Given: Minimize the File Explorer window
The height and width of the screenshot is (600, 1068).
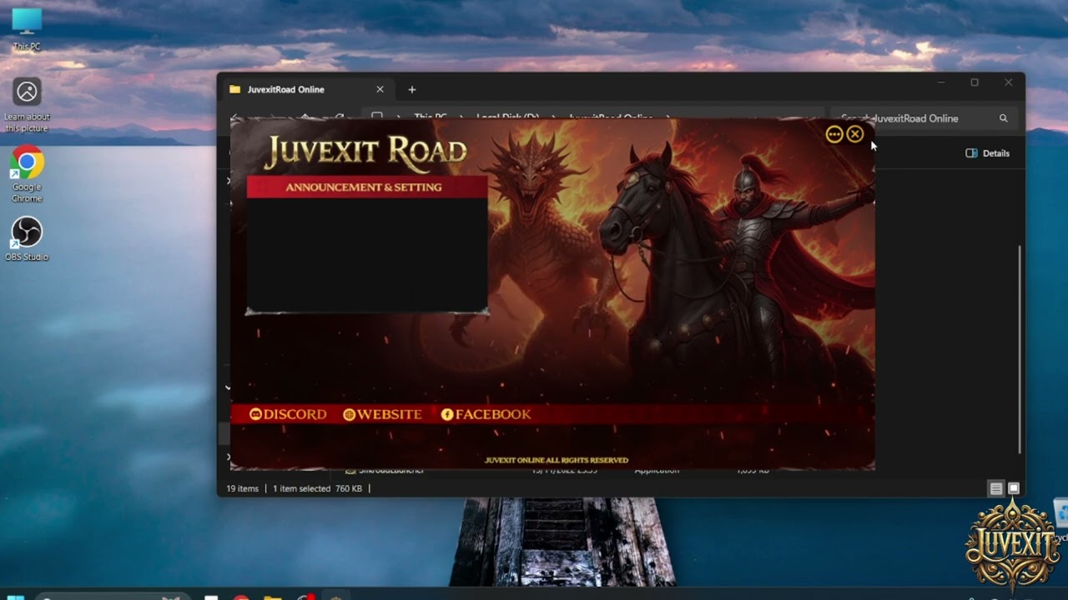Looking at the screenshot, I should [940, 82].
